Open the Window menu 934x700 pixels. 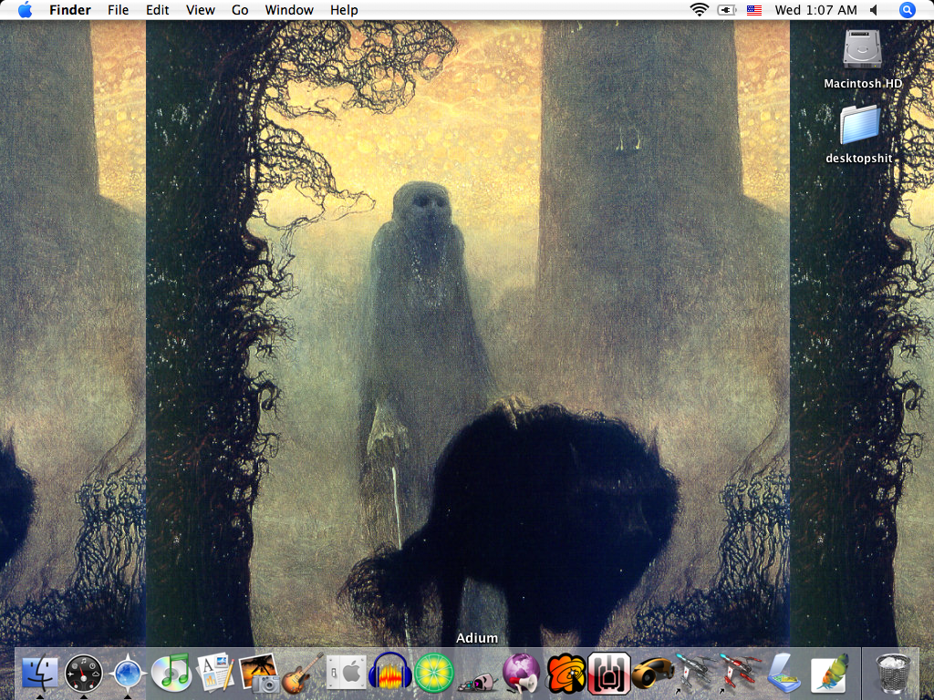(289, 10)
